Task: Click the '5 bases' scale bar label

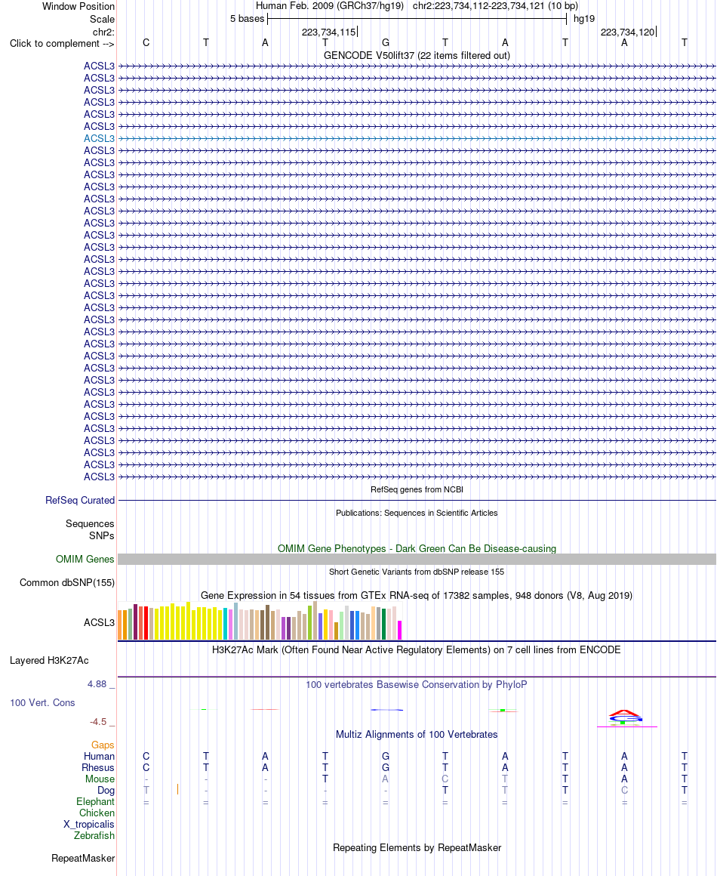Action: (247, 19)
